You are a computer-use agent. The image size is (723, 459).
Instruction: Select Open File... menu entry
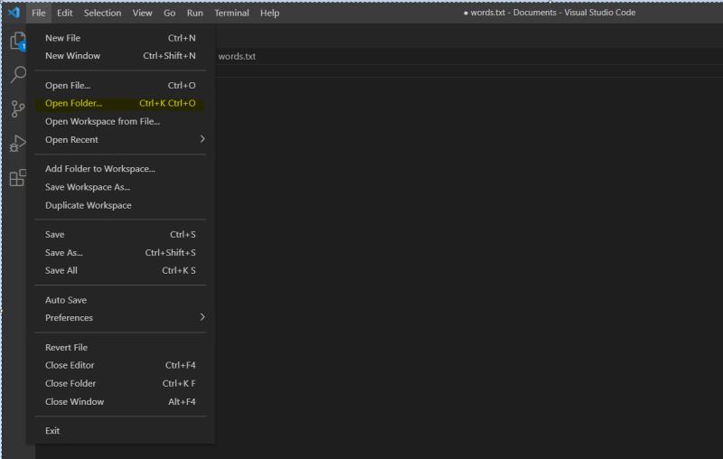(x=120, y=85)
